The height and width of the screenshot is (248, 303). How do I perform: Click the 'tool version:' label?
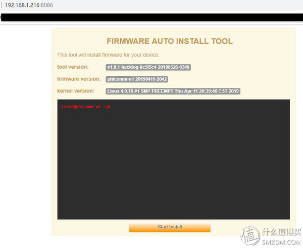[73, 67]
